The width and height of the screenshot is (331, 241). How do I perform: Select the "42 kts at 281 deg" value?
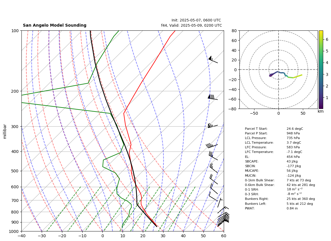[301, 185]
